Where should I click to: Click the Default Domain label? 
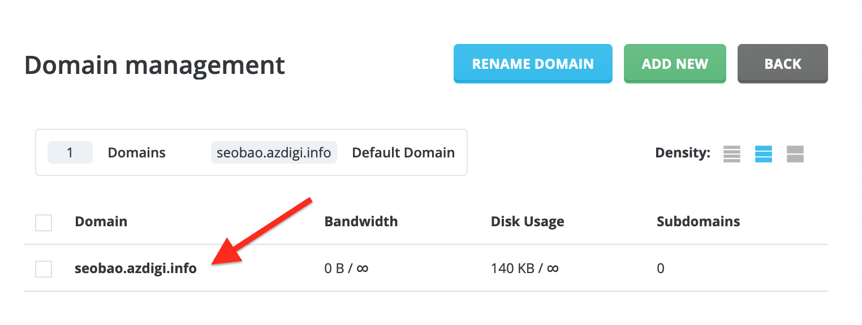(x=403, y=153)
